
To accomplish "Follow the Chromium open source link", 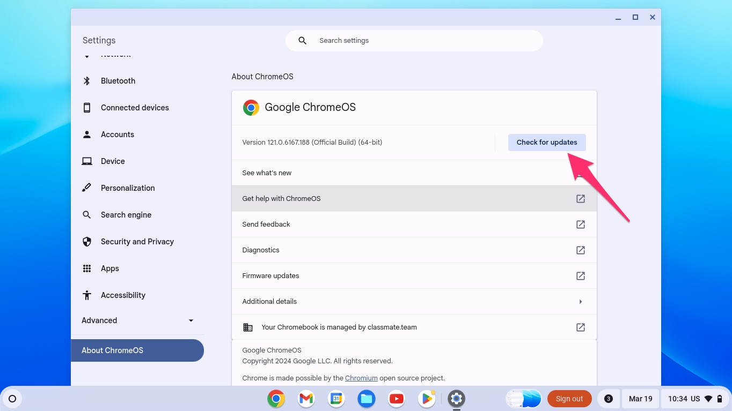I will coord(361,378).
